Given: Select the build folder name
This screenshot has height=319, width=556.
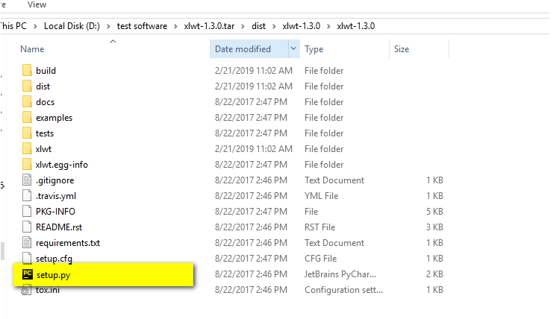Looking at the screenshot, I should [46, 71].
